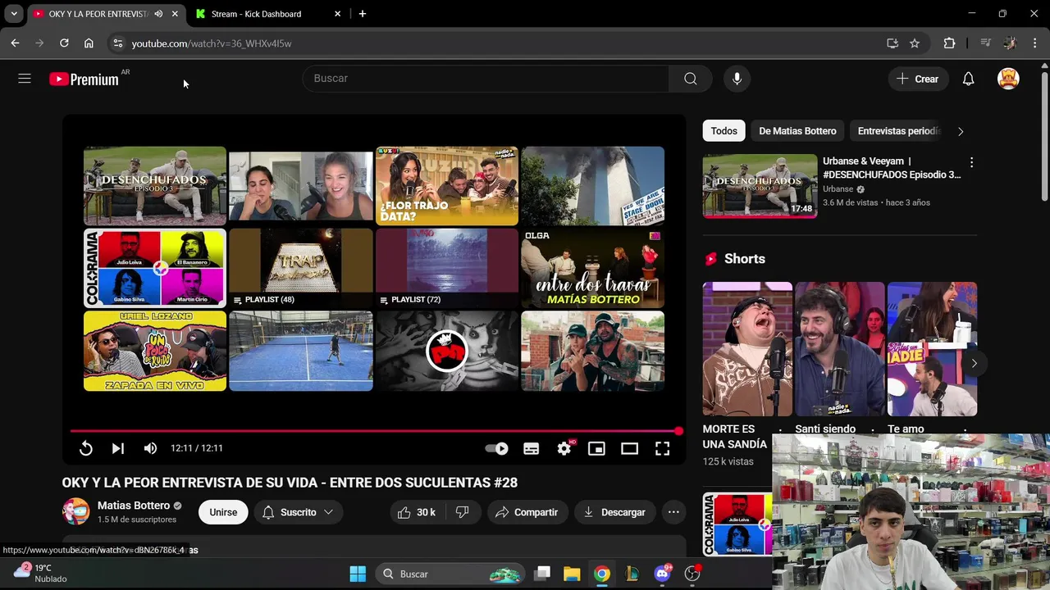Click the video progress bar end handle
The height and width of the screenshot is (590, 1050).
click(678, 431)
